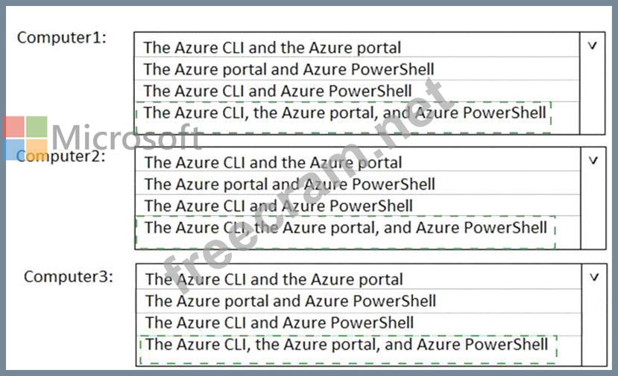The image size is (618, 376).
Task: Select Computer3's 'Azure CLI and Azure PowerShell'
Action: [x=279, y=323]
